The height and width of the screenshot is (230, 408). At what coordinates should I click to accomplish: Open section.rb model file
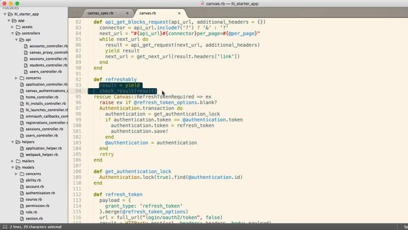tap(34, 218)
